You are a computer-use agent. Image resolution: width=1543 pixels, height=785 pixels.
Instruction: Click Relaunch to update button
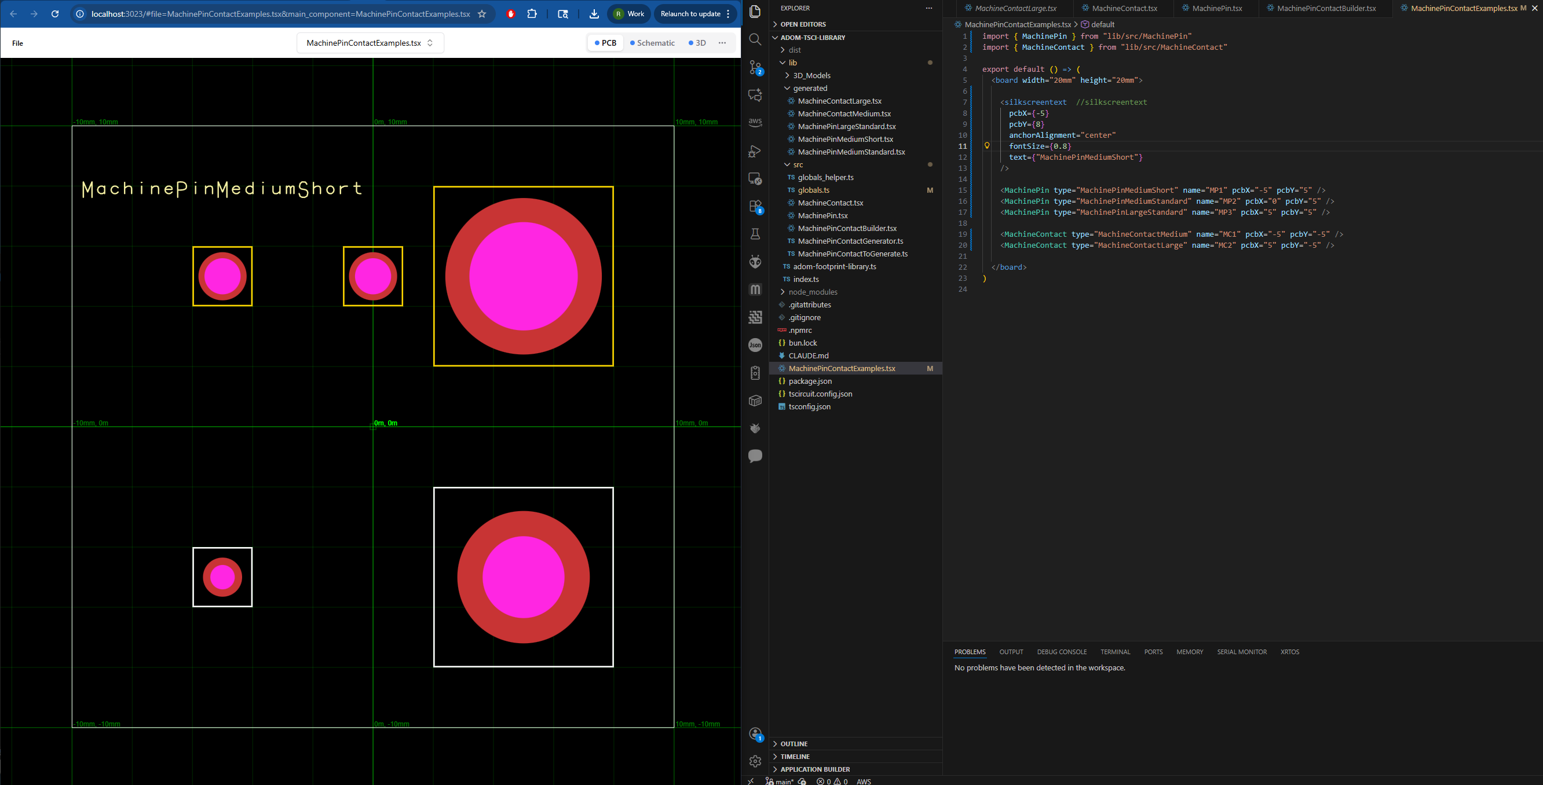coord(690,14)
